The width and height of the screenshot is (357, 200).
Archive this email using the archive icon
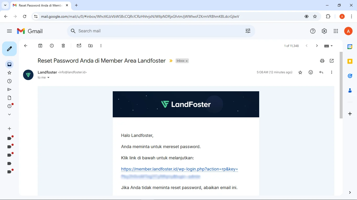click(40, 46)
